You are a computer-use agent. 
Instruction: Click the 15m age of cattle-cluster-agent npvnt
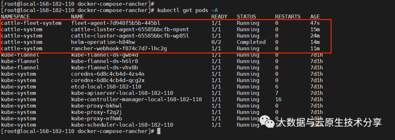coord(315,30)
